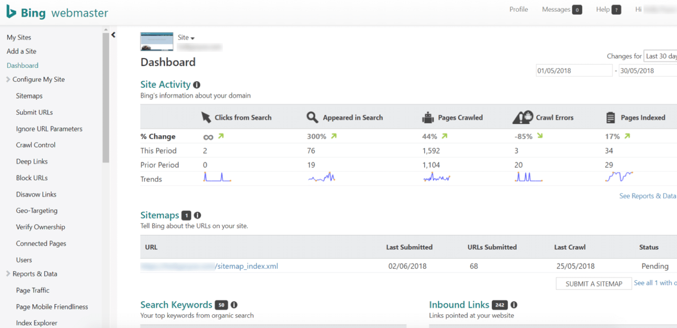The image size is (677, 328).
Task: Click the Crawl Errors trend sparkline
Action: (x=528, y=177)
